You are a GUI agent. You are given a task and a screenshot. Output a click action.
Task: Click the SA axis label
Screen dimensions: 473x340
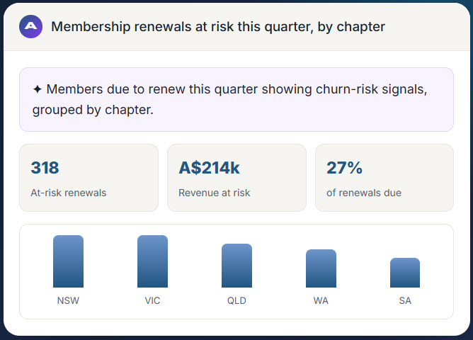coord(405,300)
